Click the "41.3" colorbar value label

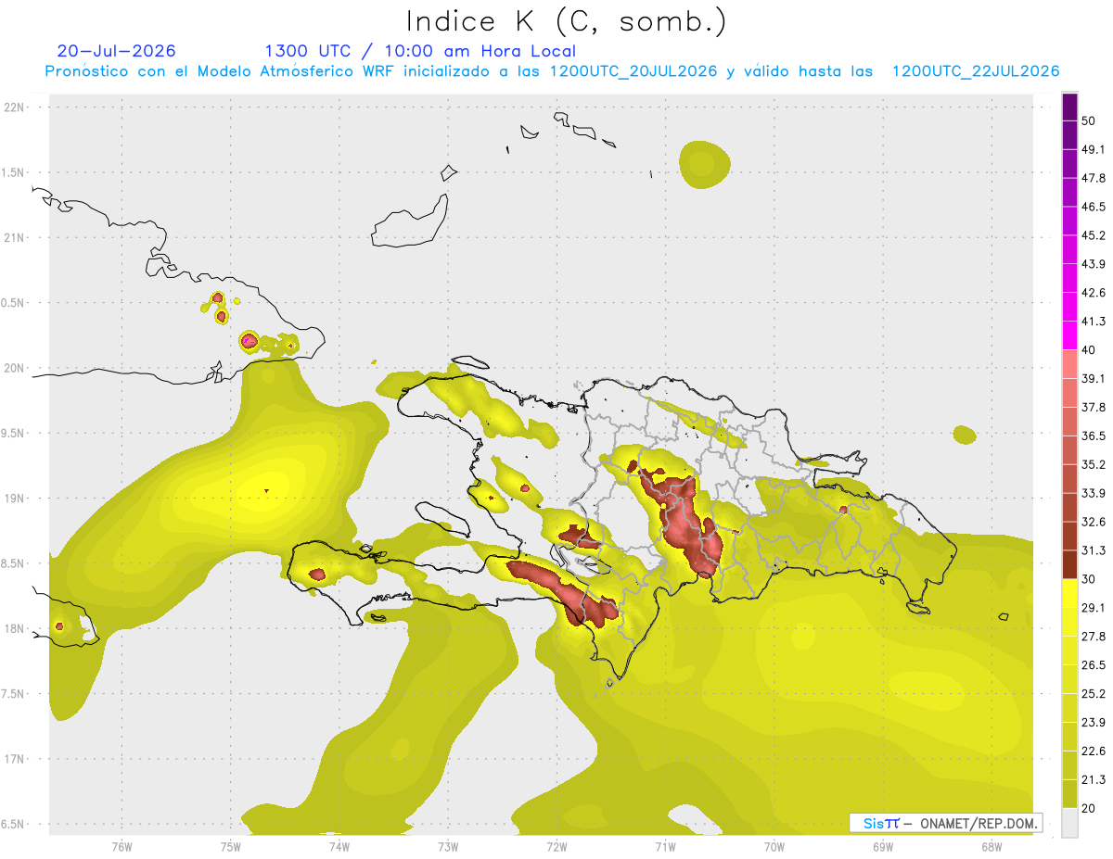(x=1094, y=322)
